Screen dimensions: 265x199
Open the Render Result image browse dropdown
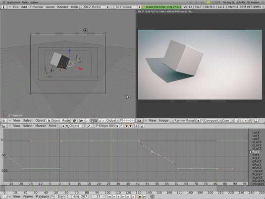(172, 121)
